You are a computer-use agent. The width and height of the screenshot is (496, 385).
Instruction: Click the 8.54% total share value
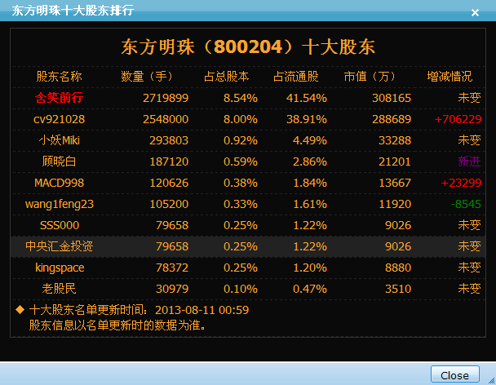tap(241, 98)
